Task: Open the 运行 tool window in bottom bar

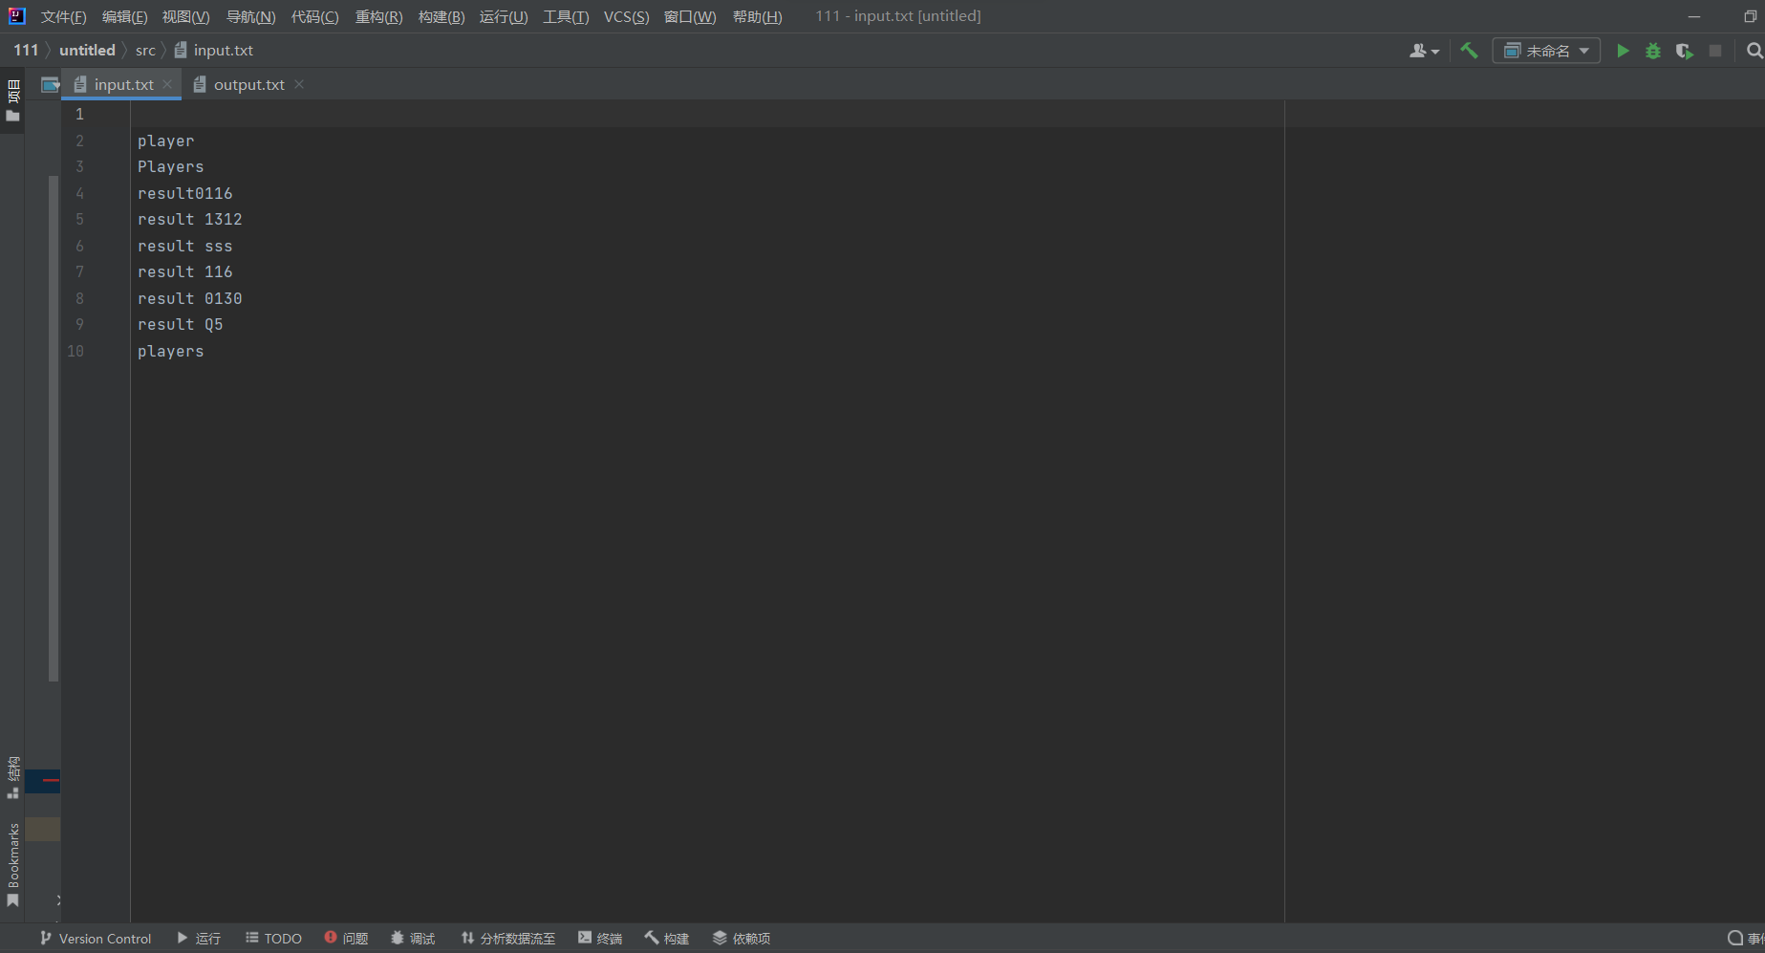Action: pyautogui.click(x=199, y=939)
